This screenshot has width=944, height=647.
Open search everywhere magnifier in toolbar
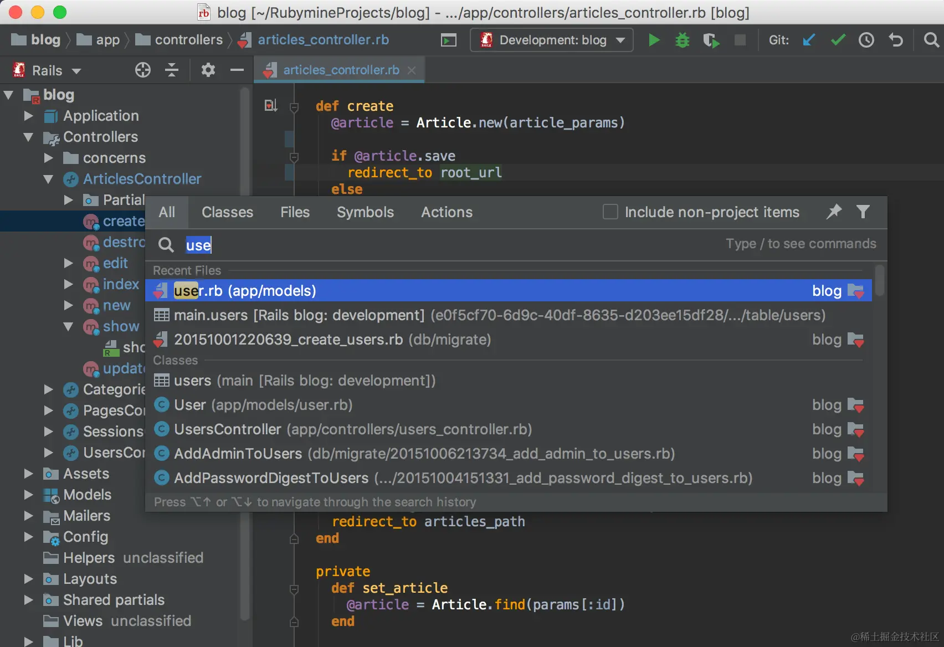931,40
